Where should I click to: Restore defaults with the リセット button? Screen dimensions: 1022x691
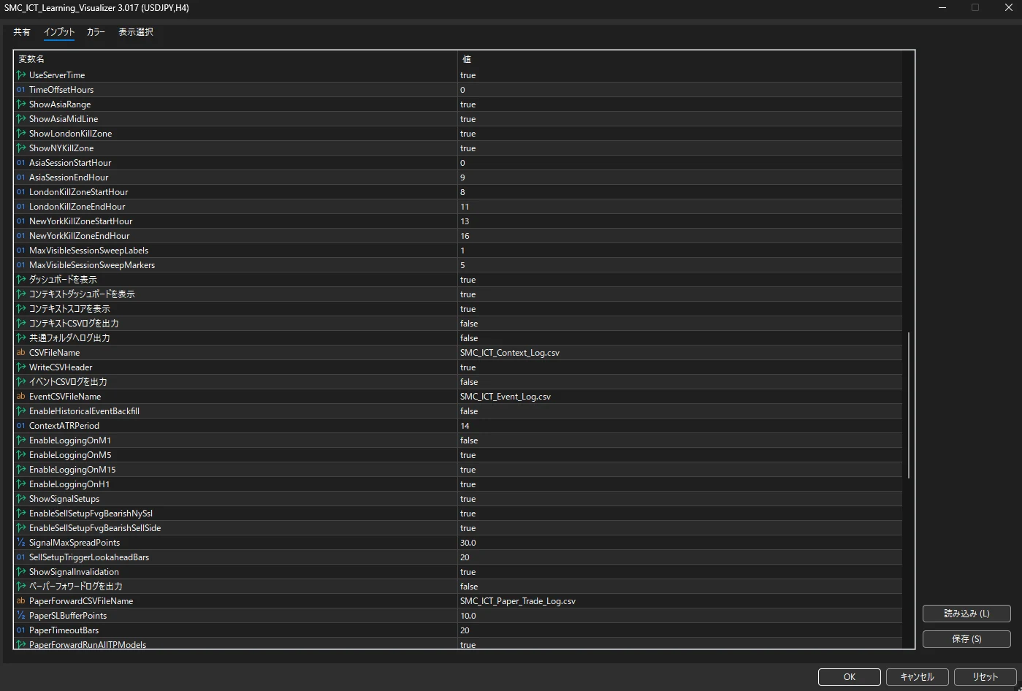pyautogui.click(x=985, y=677)
